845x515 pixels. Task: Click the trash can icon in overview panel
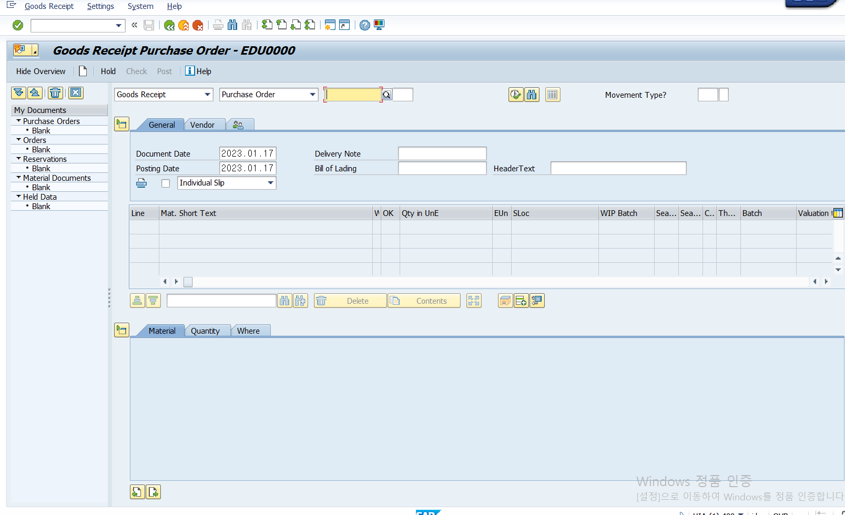point(55,93)
